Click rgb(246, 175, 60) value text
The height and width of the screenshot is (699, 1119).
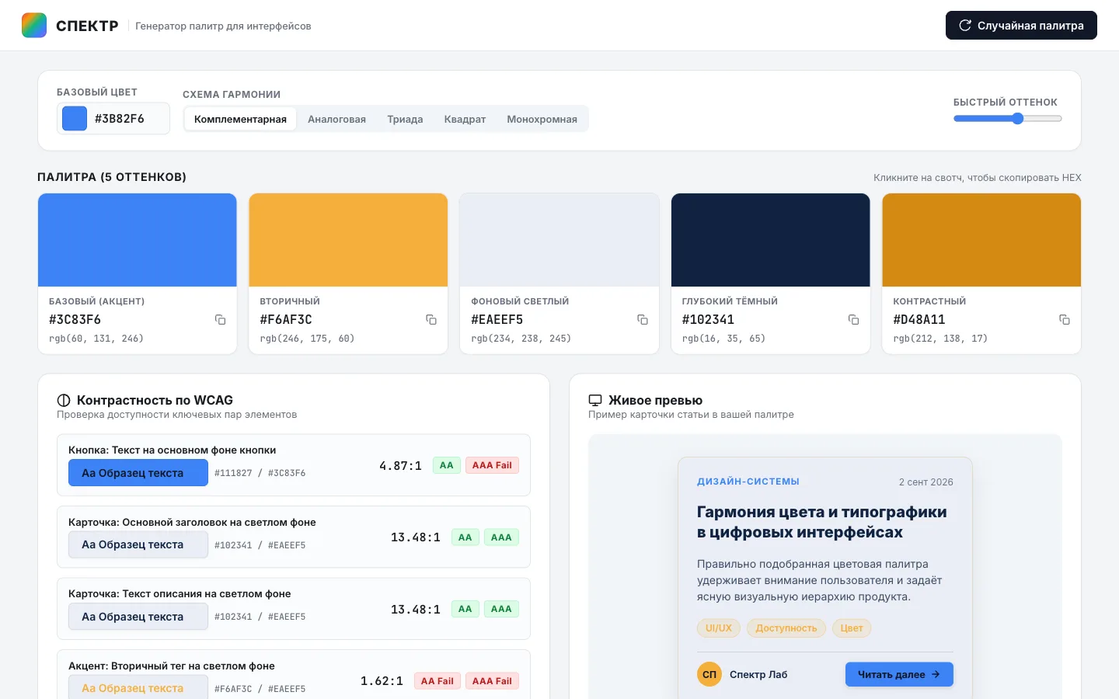[307, 339]
